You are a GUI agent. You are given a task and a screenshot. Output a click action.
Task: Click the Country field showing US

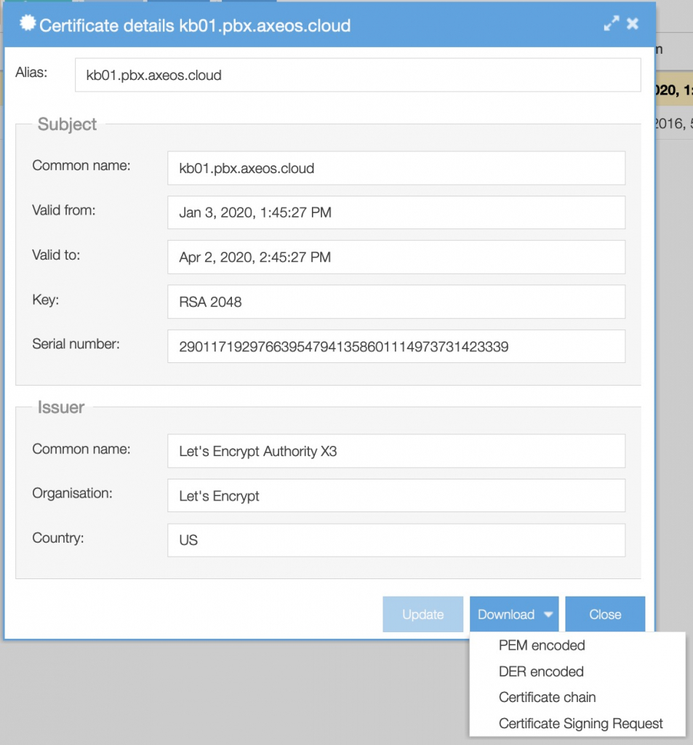coord(396,540)
